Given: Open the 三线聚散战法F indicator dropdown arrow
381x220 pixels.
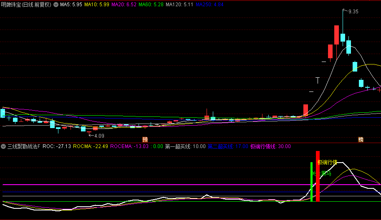Looking at the screenshot, I should (3, 146).
